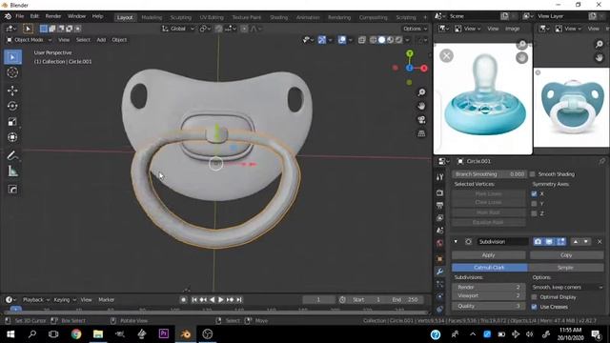Click the Branch Smoothing value field
Screen dimensions: 610x343
coord(489,174)
